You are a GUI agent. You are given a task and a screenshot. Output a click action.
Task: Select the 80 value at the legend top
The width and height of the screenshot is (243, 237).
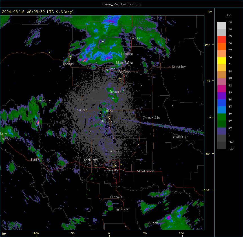pos(230,22)
